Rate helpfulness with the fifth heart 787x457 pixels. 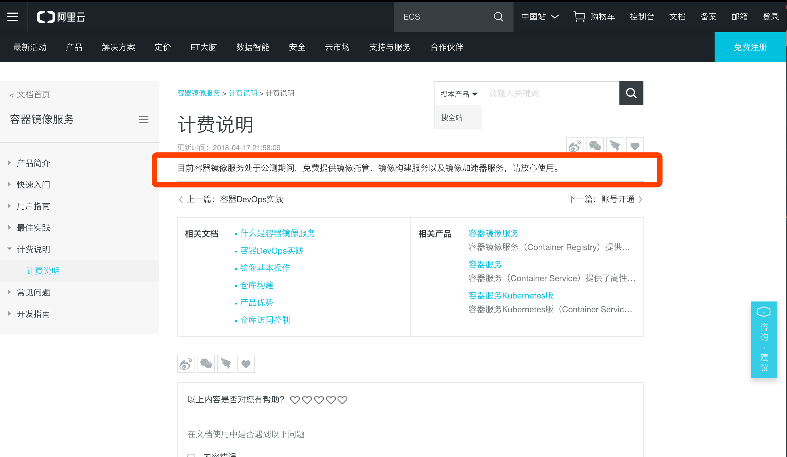(x=342, y=400)
